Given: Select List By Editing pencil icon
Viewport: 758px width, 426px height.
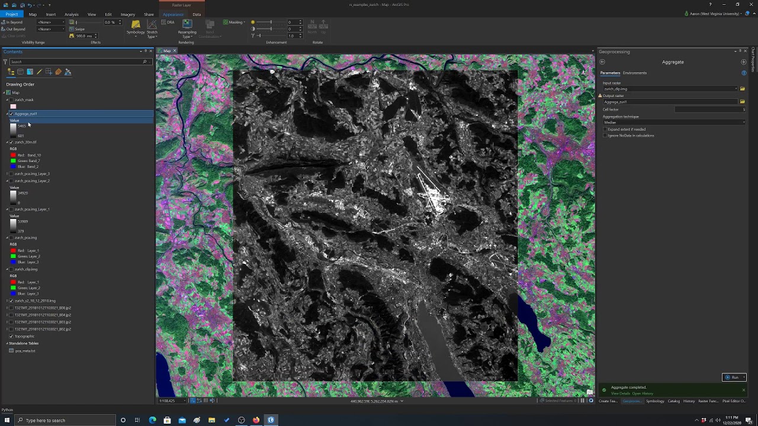Looking at the screenshot, I should [x=39, y=72].
